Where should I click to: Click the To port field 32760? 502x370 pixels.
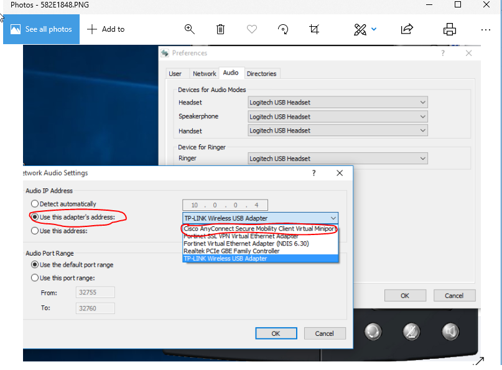[x=95, y=308]
